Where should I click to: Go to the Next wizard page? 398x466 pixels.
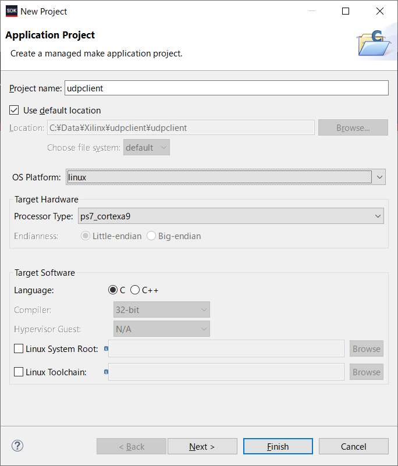[202, 446]
